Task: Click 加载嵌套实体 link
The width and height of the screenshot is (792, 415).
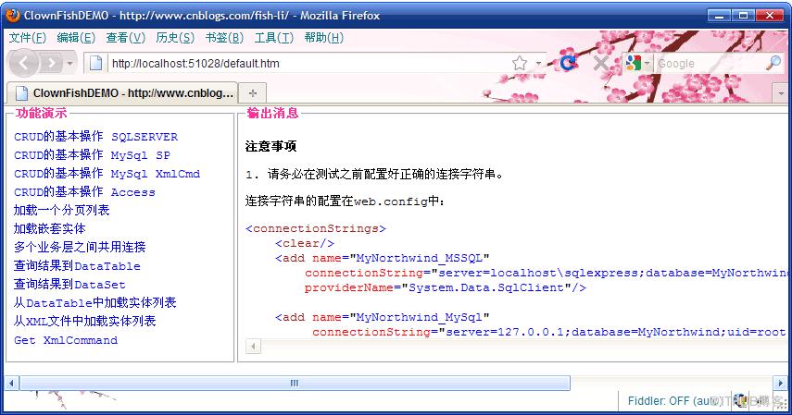Action: 49,229
